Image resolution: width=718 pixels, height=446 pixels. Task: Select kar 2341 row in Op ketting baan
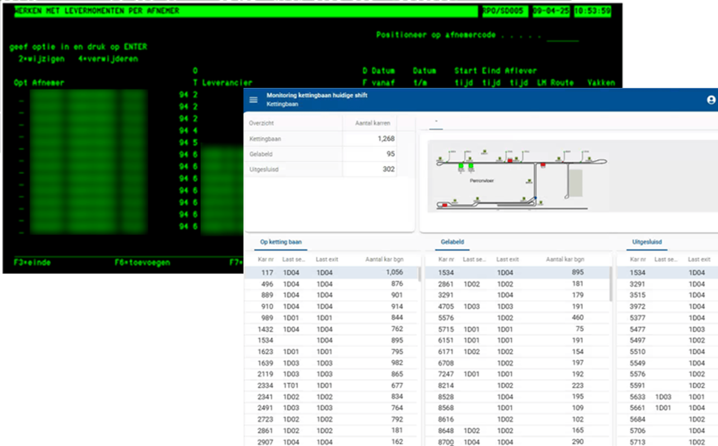(x=331, y=396)
